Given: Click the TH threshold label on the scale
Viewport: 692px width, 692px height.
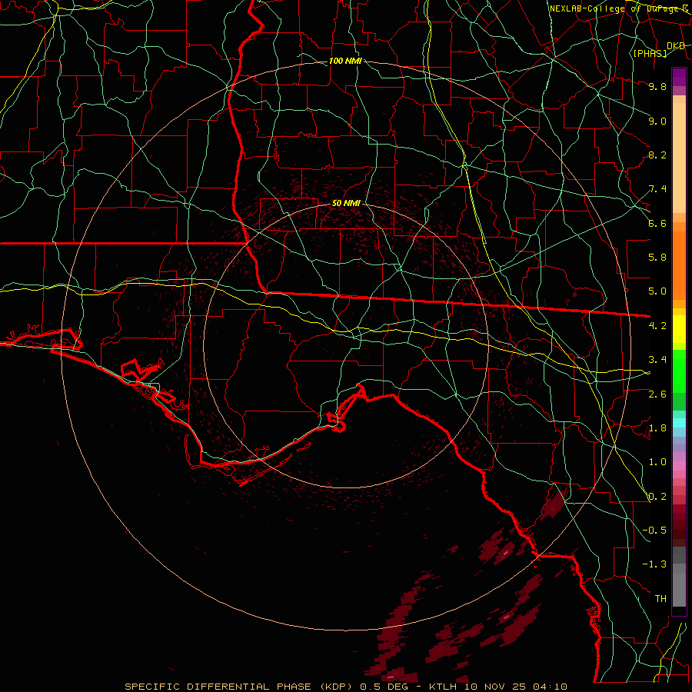Looking at the screenshot, I should (x=660, y=599).
